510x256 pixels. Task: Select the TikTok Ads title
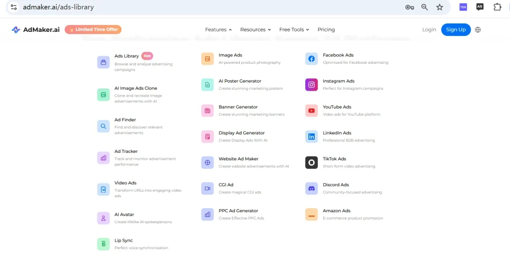[334, 159]
